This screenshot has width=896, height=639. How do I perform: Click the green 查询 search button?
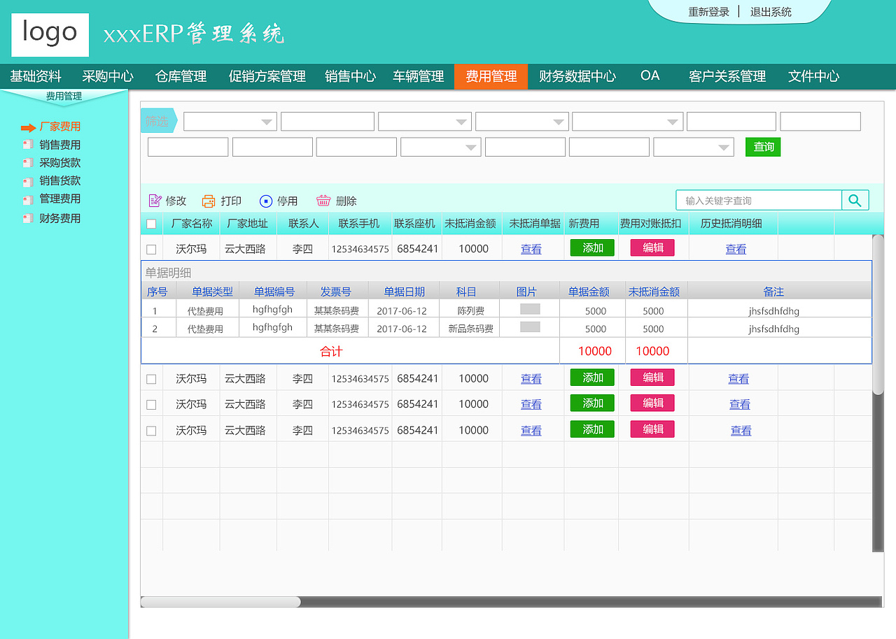point(763,147)
